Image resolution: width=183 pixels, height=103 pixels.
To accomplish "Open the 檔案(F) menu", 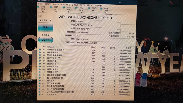I will tap(41, 4).
